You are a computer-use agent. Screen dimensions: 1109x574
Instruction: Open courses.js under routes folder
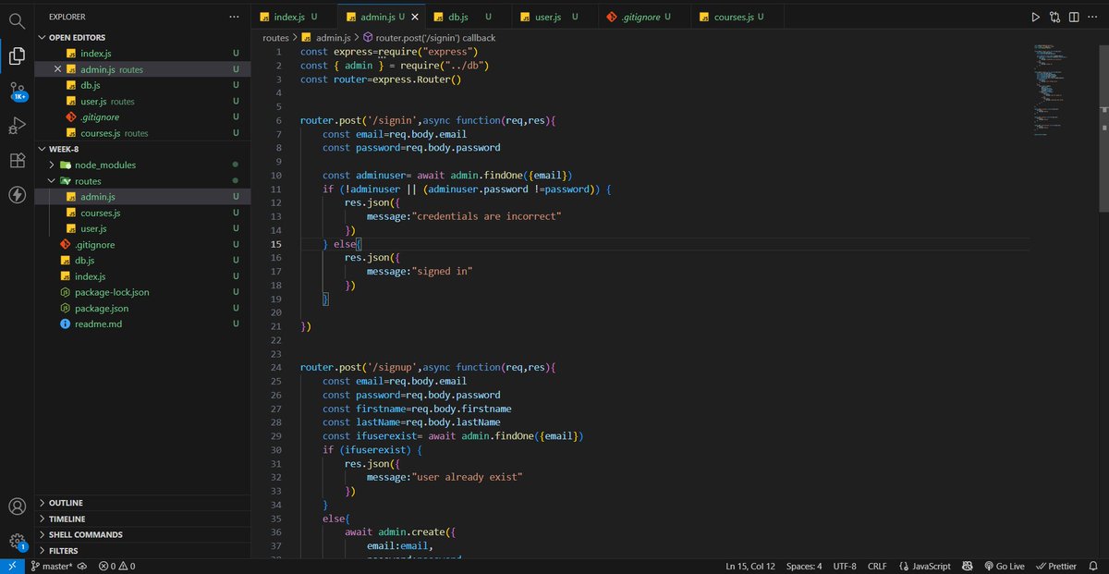[x=142, y=213]
